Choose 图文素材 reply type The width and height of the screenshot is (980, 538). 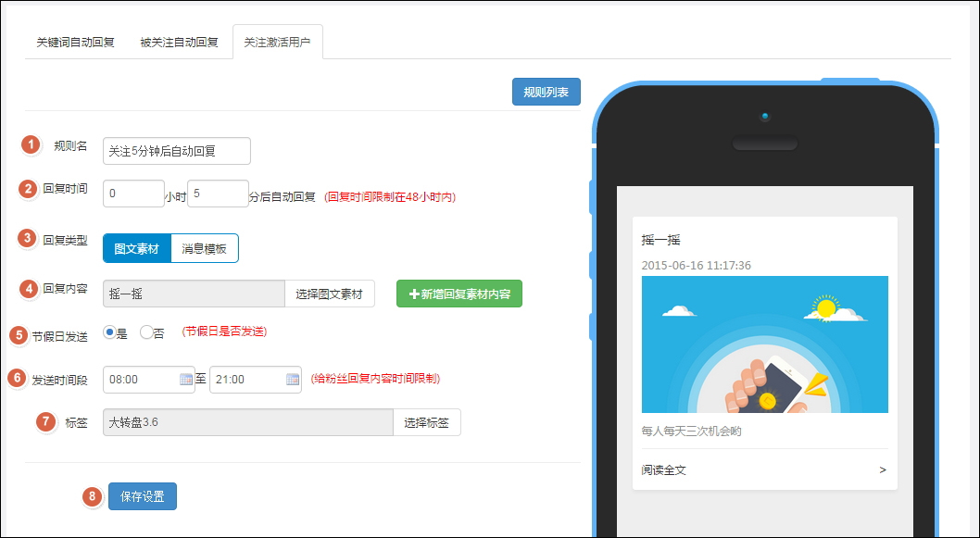(x=136, y=248)
